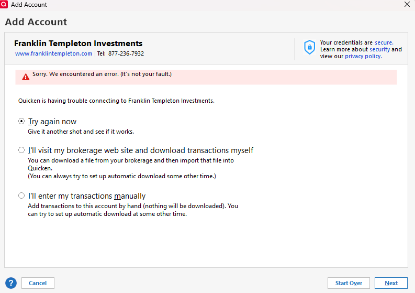Click the "Sorry. We encountered an error" banner

pyautogui.click(x=102, y=74)
